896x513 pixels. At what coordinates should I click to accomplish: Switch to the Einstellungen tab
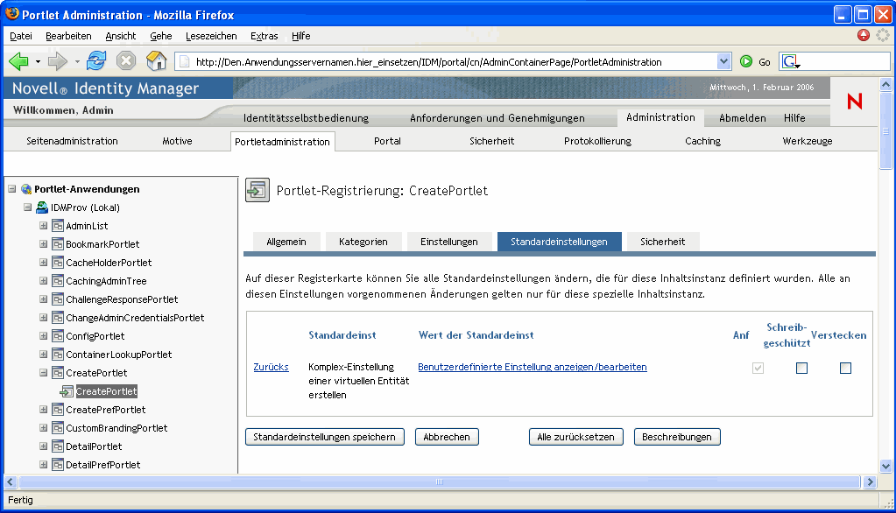pyautogui.click(x=448, y=242)
